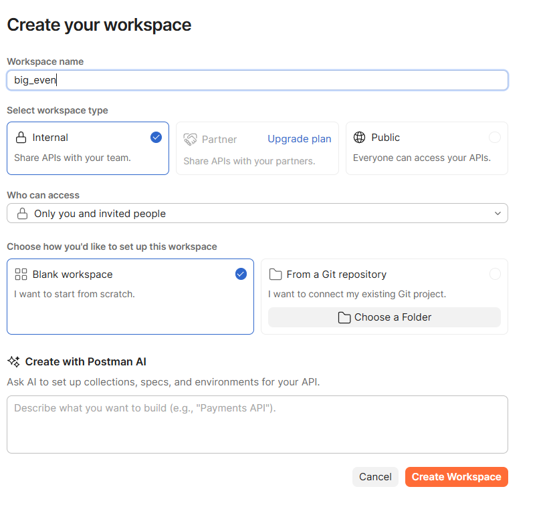Click folder icon next to From a Git repository
The width and height of the screenshot is (551, 511).
(275, 275)
